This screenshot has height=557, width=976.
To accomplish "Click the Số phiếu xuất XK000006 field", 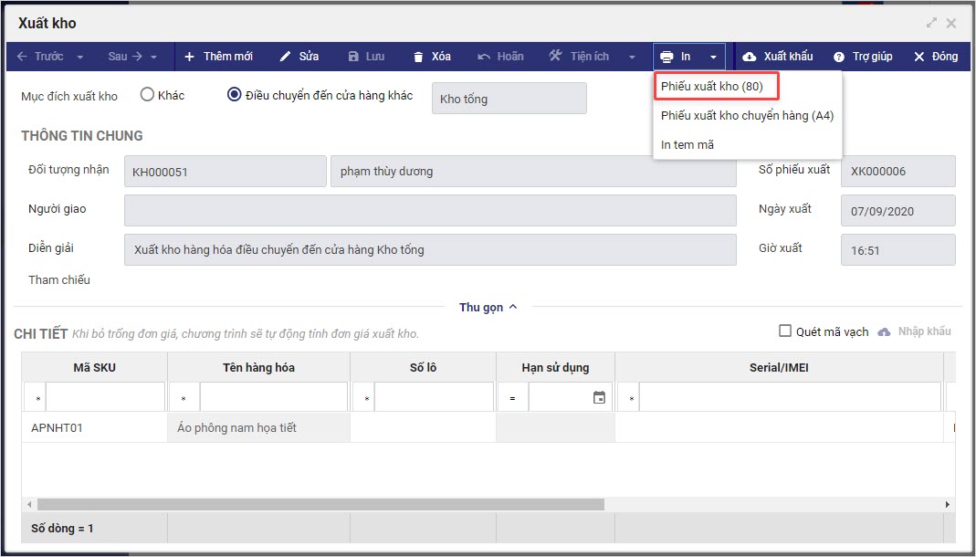I will pyautogui.click(x=898, y=171).
